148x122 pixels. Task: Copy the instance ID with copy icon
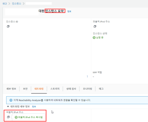pos(8,26)
